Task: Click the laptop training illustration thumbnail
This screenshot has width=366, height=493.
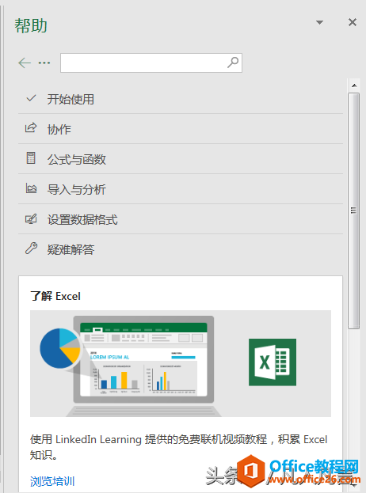Action: [x=181, y=363]
